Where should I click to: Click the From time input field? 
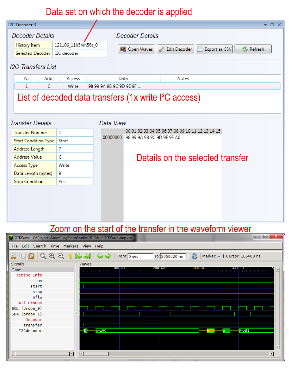click(140, 256)
